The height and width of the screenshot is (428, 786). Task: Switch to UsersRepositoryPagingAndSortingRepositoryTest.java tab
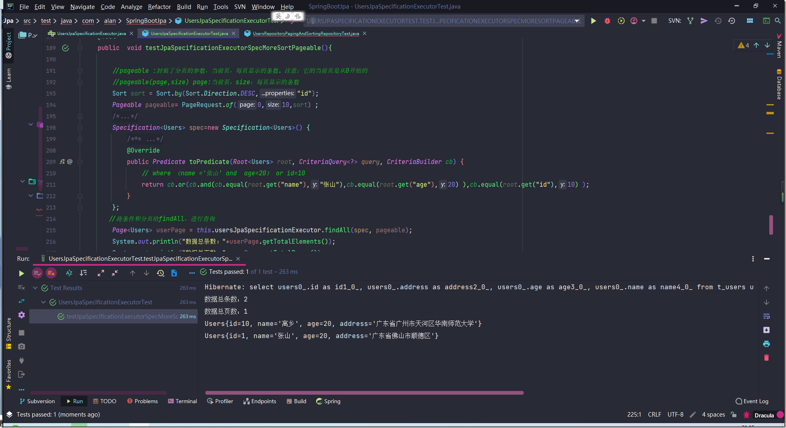point(306,33)
